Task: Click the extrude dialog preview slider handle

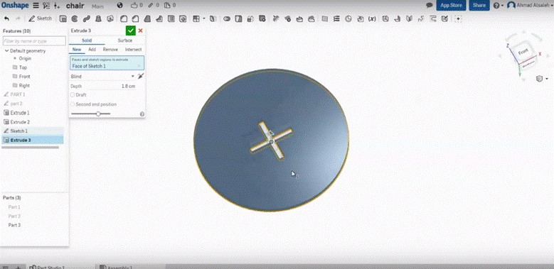Action: 98,114
